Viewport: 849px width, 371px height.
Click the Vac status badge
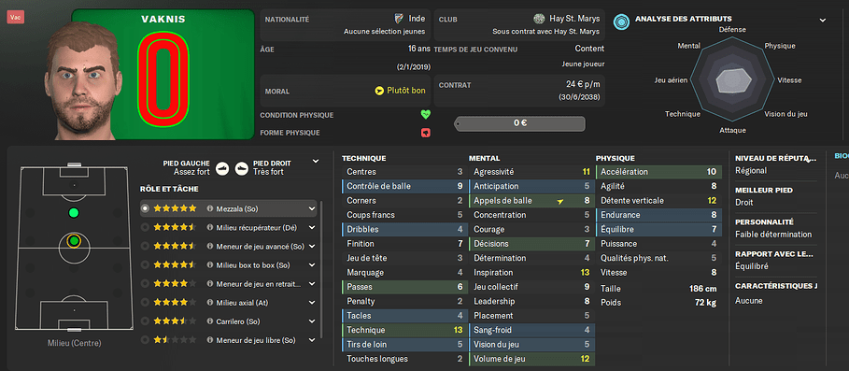pos(15,18)
